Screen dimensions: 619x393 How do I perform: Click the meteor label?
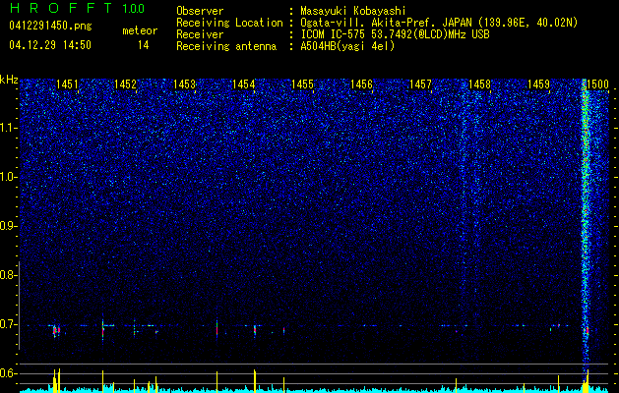pyautogui.click(x=140, y=30)
